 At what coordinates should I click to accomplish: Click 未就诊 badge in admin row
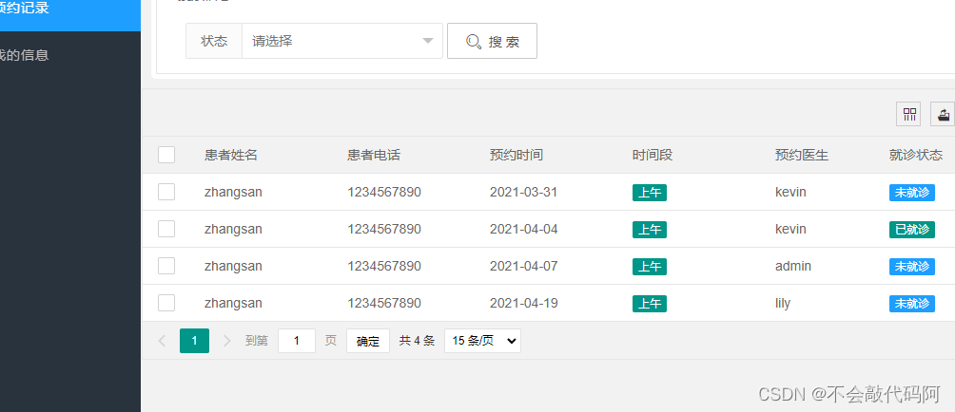(912, 267)
